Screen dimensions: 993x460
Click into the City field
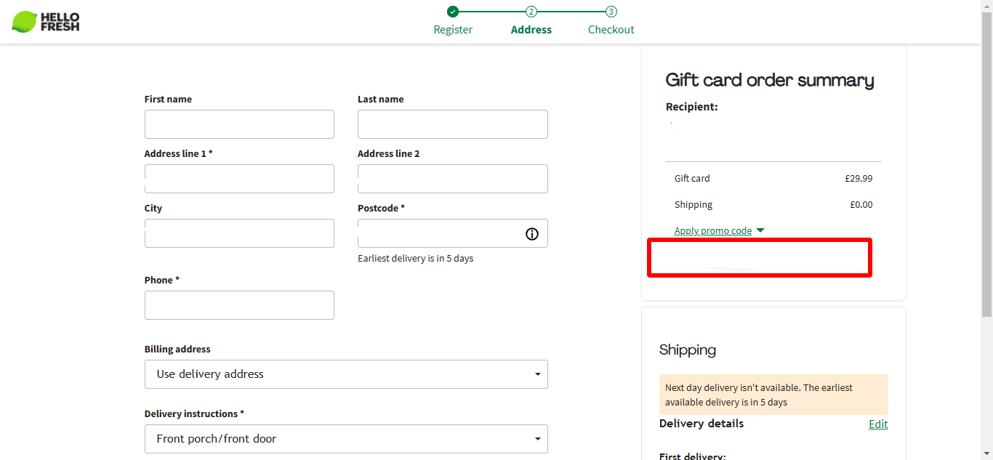pyautogui.click(x=239, y=233)
